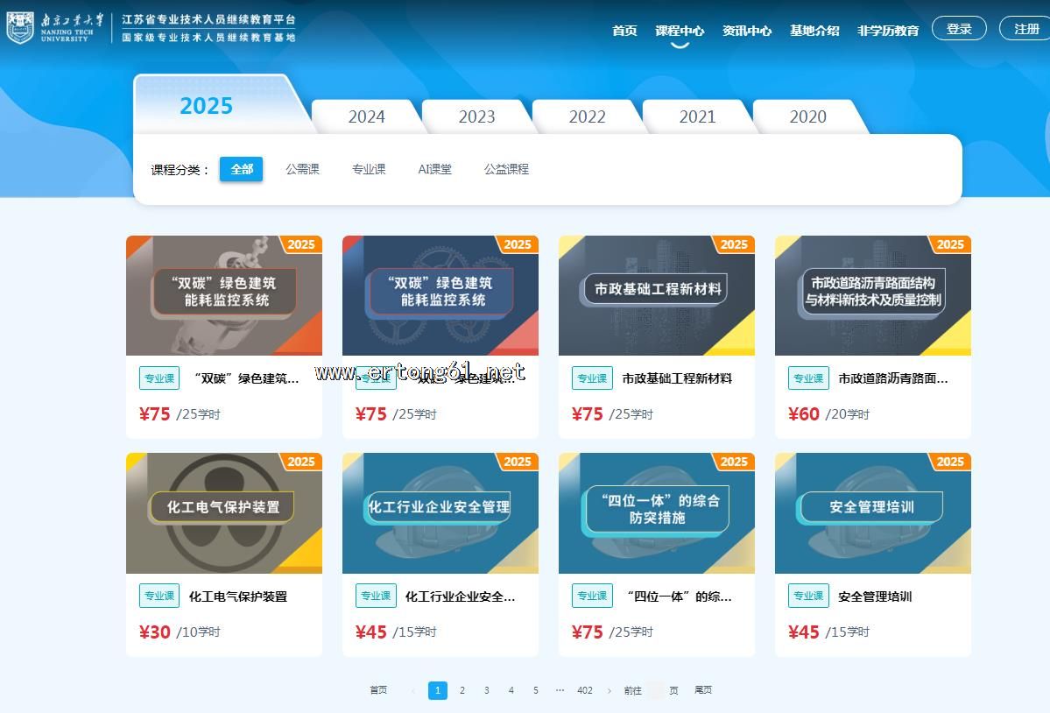
Task: Click the 安全管理培训 course title link
Action: coord(875,597)
